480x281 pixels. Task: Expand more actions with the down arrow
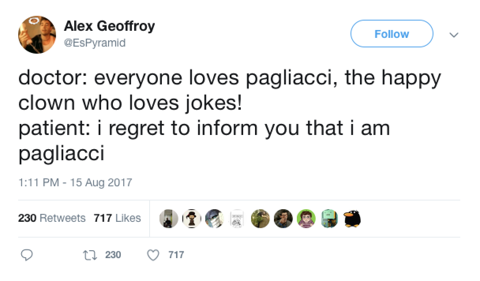[454, 34]
